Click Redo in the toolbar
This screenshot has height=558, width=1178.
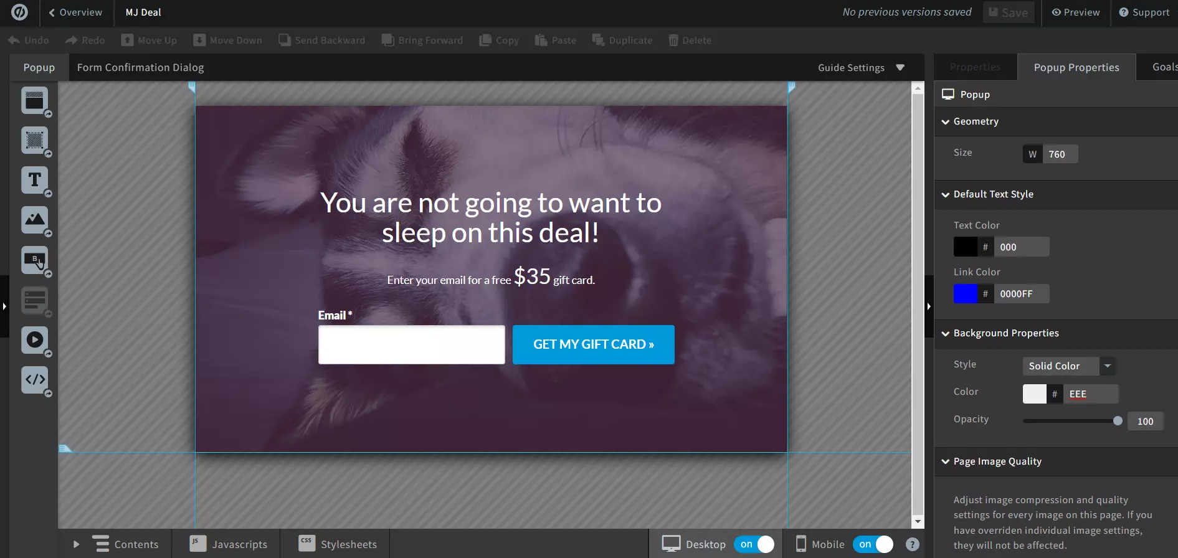85,40
